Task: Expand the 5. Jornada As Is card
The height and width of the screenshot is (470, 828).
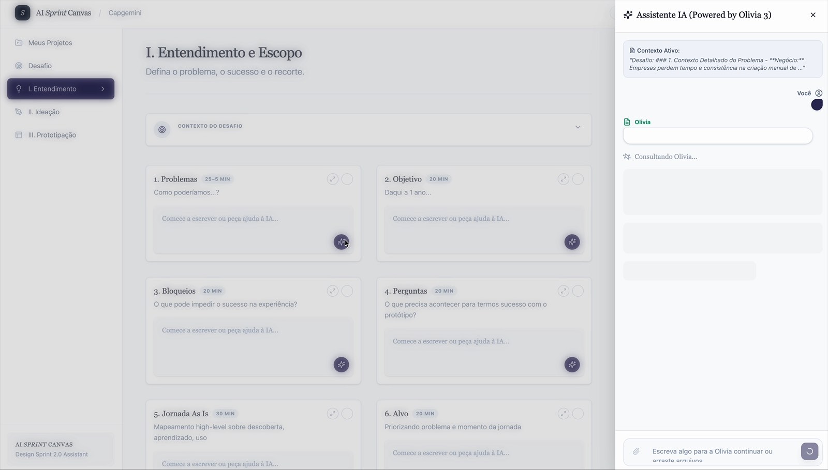Action: click(333, 414)
